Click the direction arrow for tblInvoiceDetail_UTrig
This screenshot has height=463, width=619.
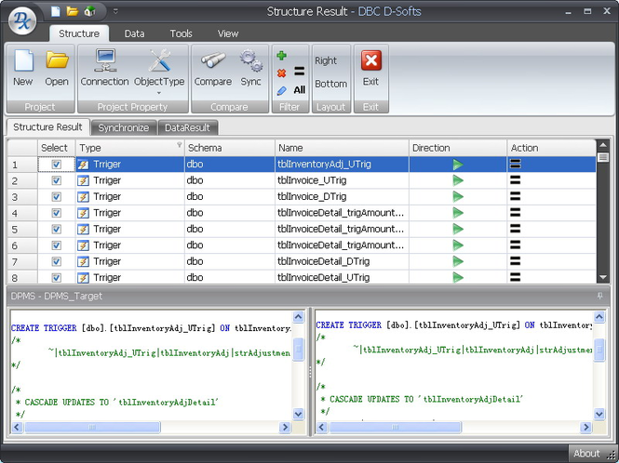[x=458, y=278]
